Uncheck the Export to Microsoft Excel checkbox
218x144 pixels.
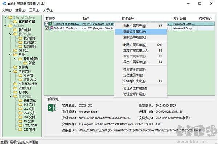[47, 24]
